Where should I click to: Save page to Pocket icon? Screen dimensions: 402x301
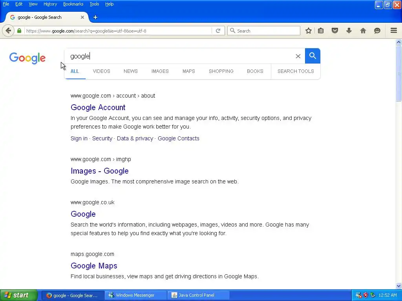click(x=335, y=31)
